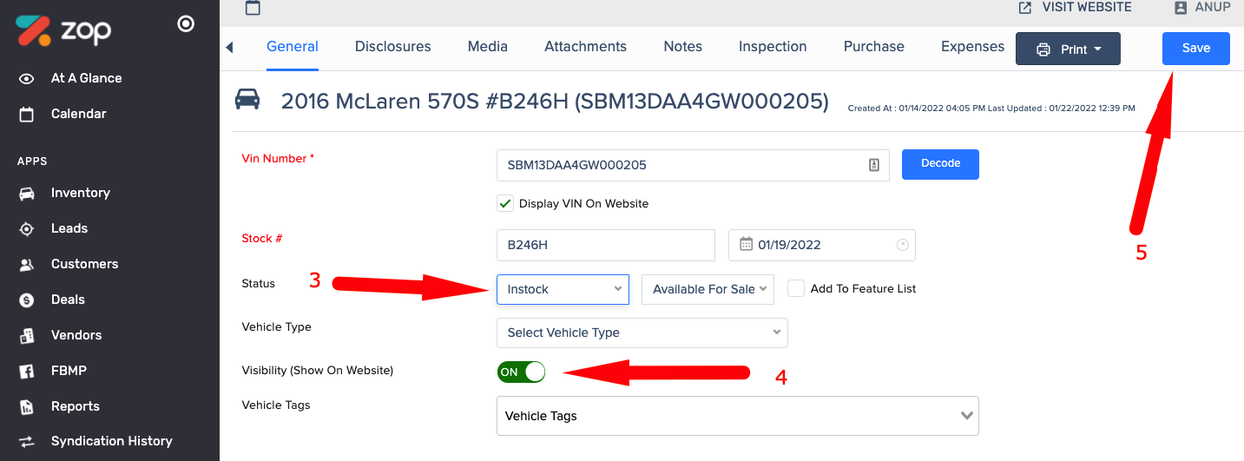Toggle the sidebar pin circle icon
This screenshot has height=461, width=1244.
click(x=186, y=24)
